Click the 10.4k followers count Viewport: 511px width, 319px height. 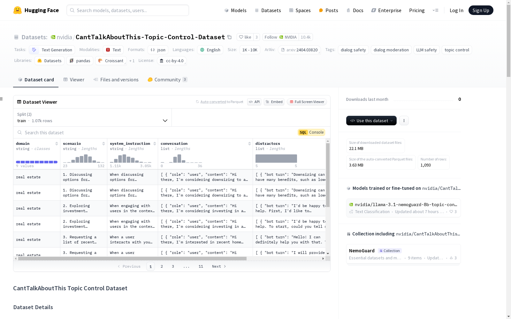[x=306, y=37]
